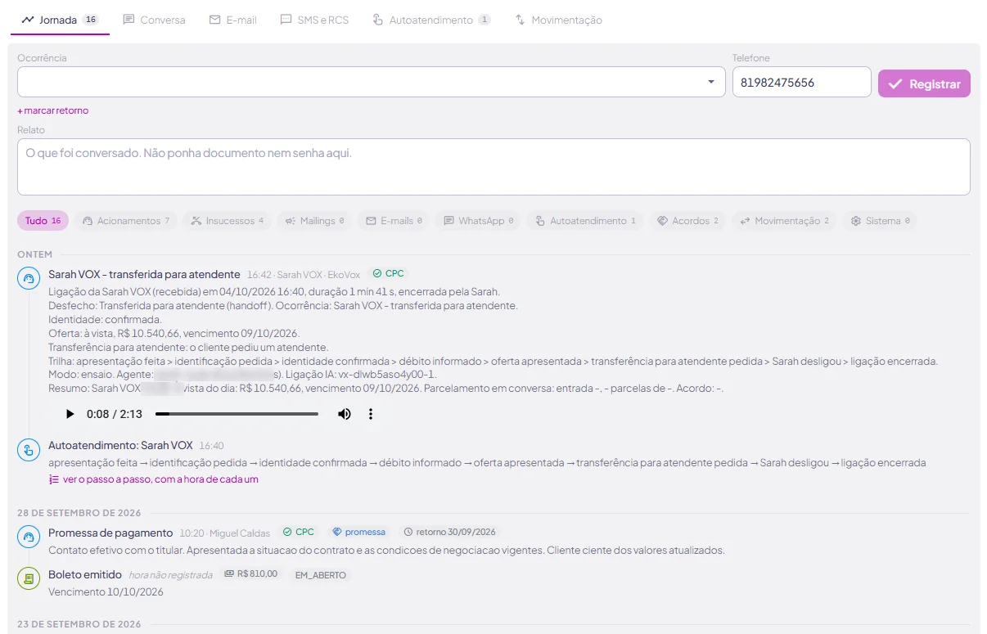This screenshot has height=634, width=987.
Task: Select the SMS e RCS tab
Action: [314, 20]
